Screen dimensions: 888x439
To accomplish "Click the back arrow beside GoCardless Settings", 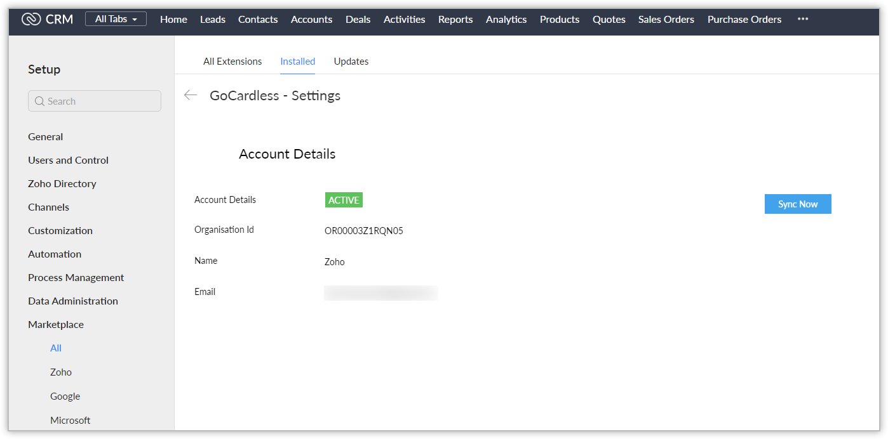I will click(191, 95).
